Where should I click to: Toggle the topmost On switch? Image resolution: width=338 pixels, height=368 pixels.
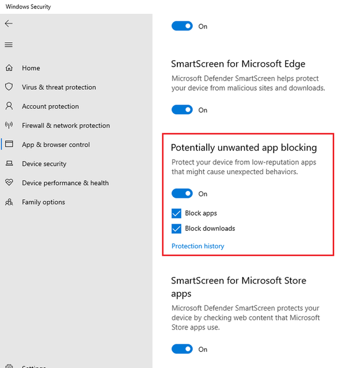182,26
